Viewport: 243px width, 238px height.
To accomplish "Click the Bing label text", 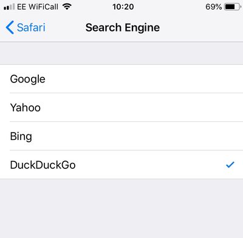I will pyautogui.click(x=21, y=136).
